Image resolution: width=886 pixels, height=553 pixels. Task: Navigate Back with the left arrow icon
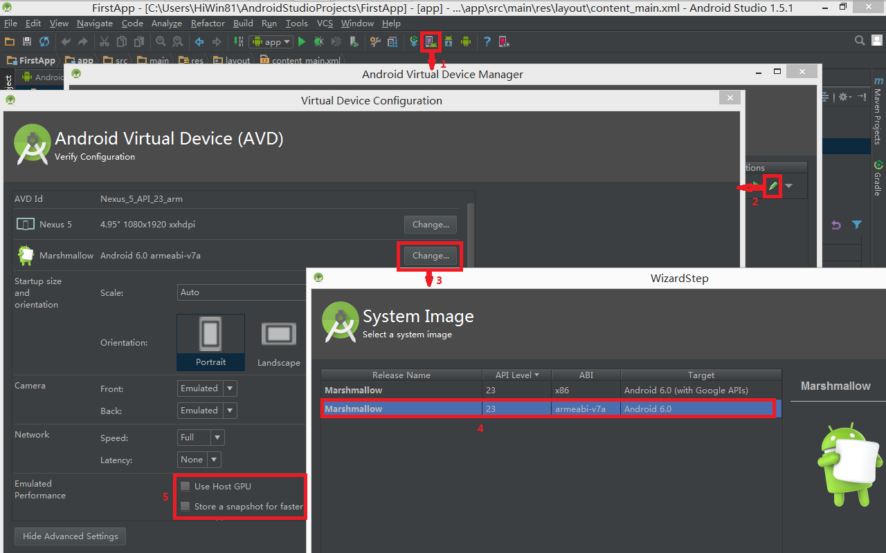pyautogui.click(x=199, y=42)
